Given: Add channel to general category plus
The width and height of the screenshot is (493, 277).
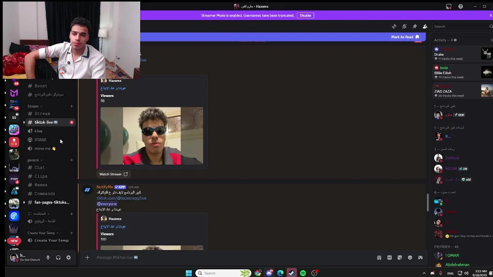Looking at the screenshot, I should (x=71, y=160).
